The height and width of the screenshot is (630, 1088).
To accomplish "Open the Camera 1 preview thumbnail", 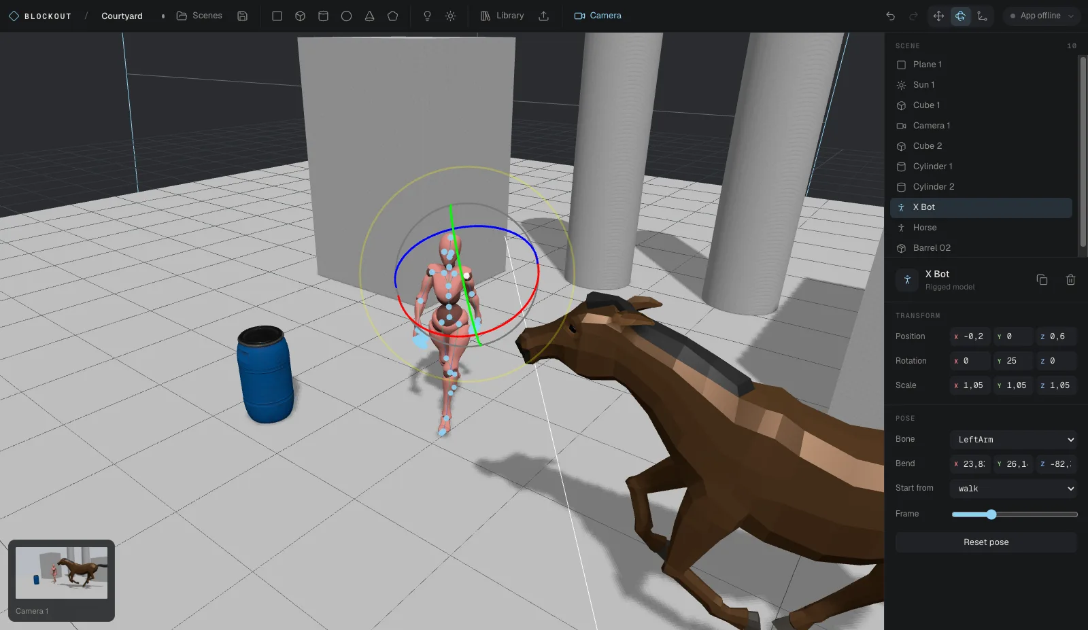I will tap(61, 573).
